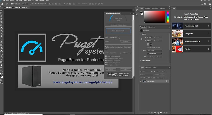Switch to the Patterns tab
Viewport: 212px width, 115px height.
coord(162,9)
